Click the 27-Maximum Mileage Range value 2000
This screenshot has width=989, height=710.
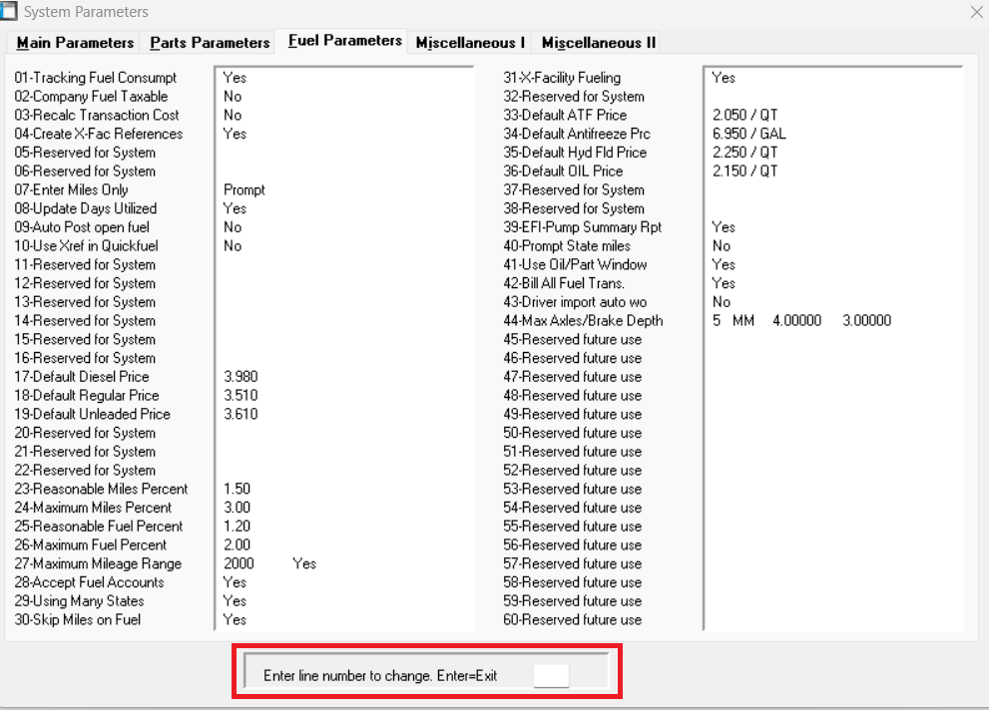[x=240, y=563]
